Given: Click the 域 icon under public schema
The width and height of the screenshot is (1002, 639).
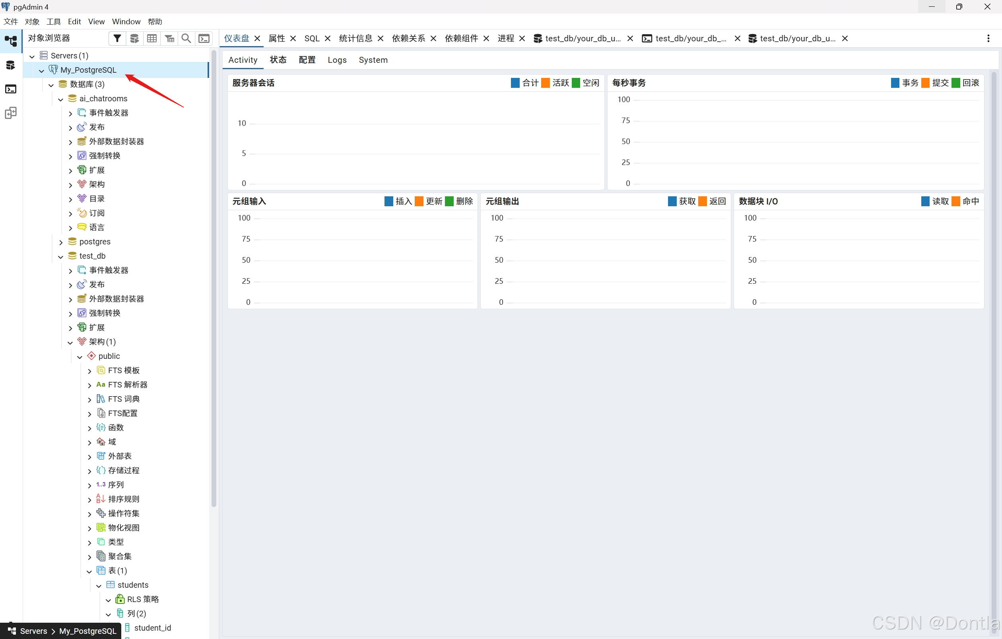Looking at the screenshot, I should pyautogui.click(x=101, y=441).
